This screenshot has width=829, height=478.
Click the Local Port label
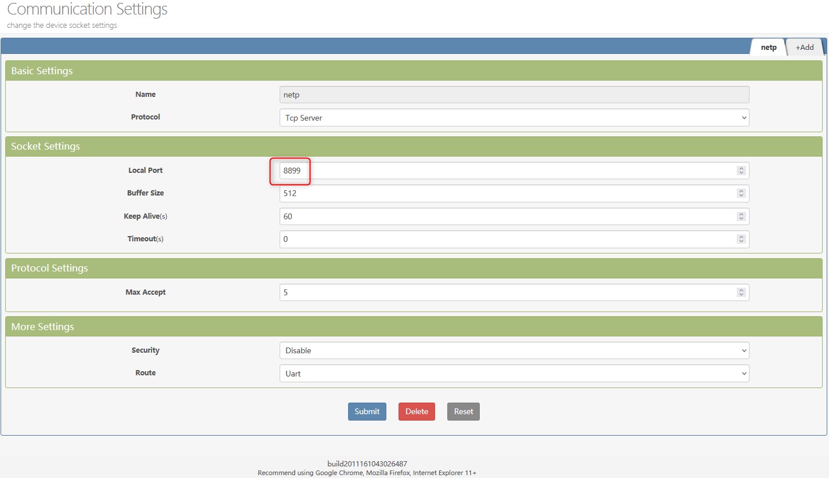pos(146,171)
